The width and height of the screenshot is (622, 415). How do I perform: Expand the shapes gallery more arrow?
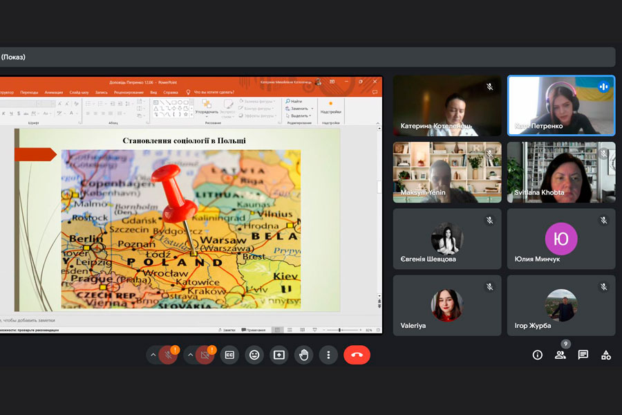click(x=192, y=115)
